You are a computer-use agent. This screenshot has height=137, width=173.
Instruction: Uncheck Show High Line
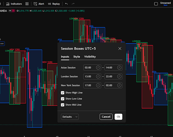[63, 93]
